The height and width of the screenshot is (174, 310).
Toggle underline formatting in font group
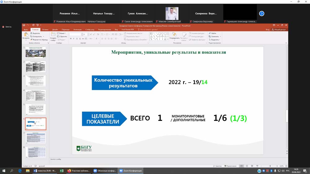pos(77,39)
